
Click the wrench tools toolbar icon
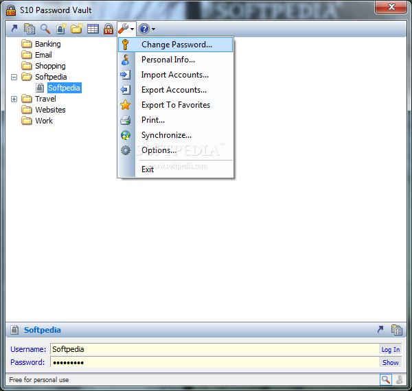tap(124, 28)
